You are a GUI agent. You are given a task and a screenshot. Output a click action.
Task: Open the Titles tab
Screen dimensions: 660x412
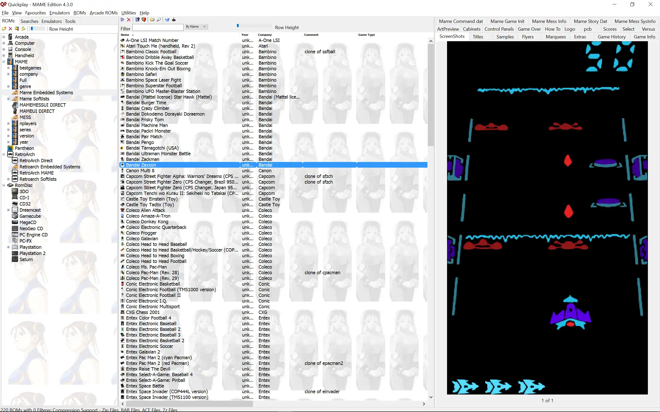pos(477,37)
